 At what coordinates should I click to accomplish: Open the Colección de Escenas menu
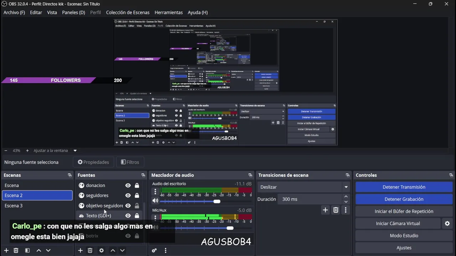point(128,12)
